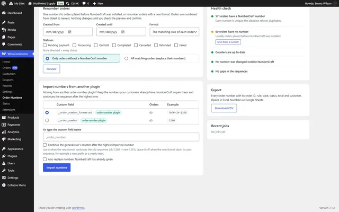This screenshot has width=339, height=212.
Task: Check Also replace numbers NumberCraft has given
Action: point(44,159)
